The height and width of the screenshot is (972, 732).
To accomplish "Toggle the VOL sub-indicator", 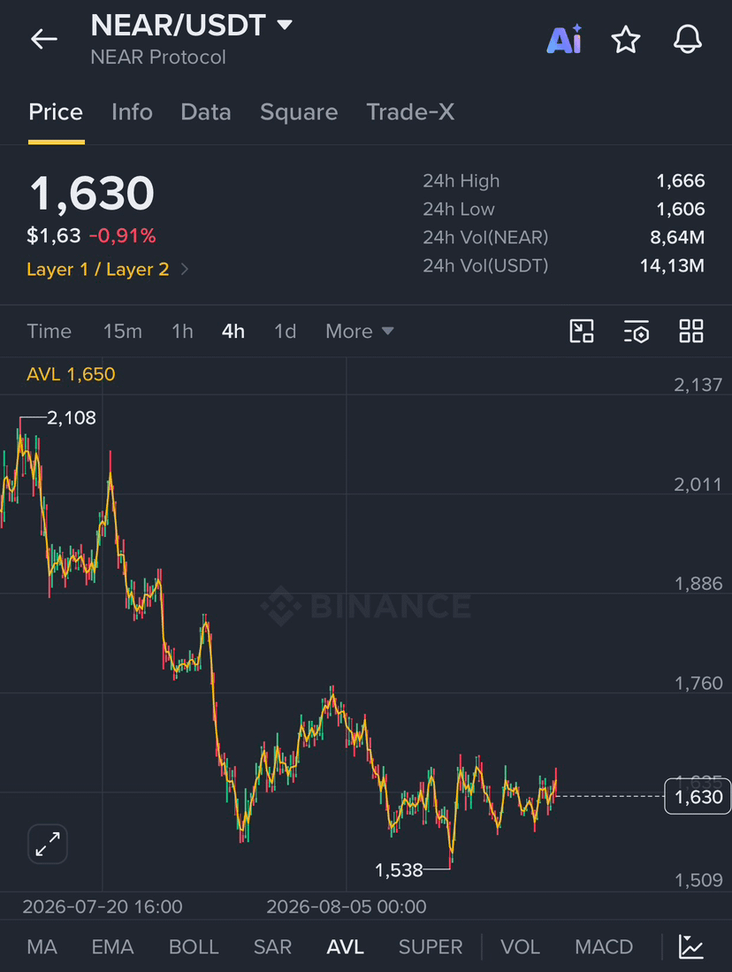I will pos(520,946).
